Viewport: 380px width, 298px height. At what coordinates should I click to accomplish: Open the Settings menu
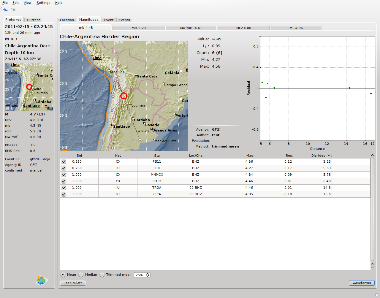(x=43, y=3)
